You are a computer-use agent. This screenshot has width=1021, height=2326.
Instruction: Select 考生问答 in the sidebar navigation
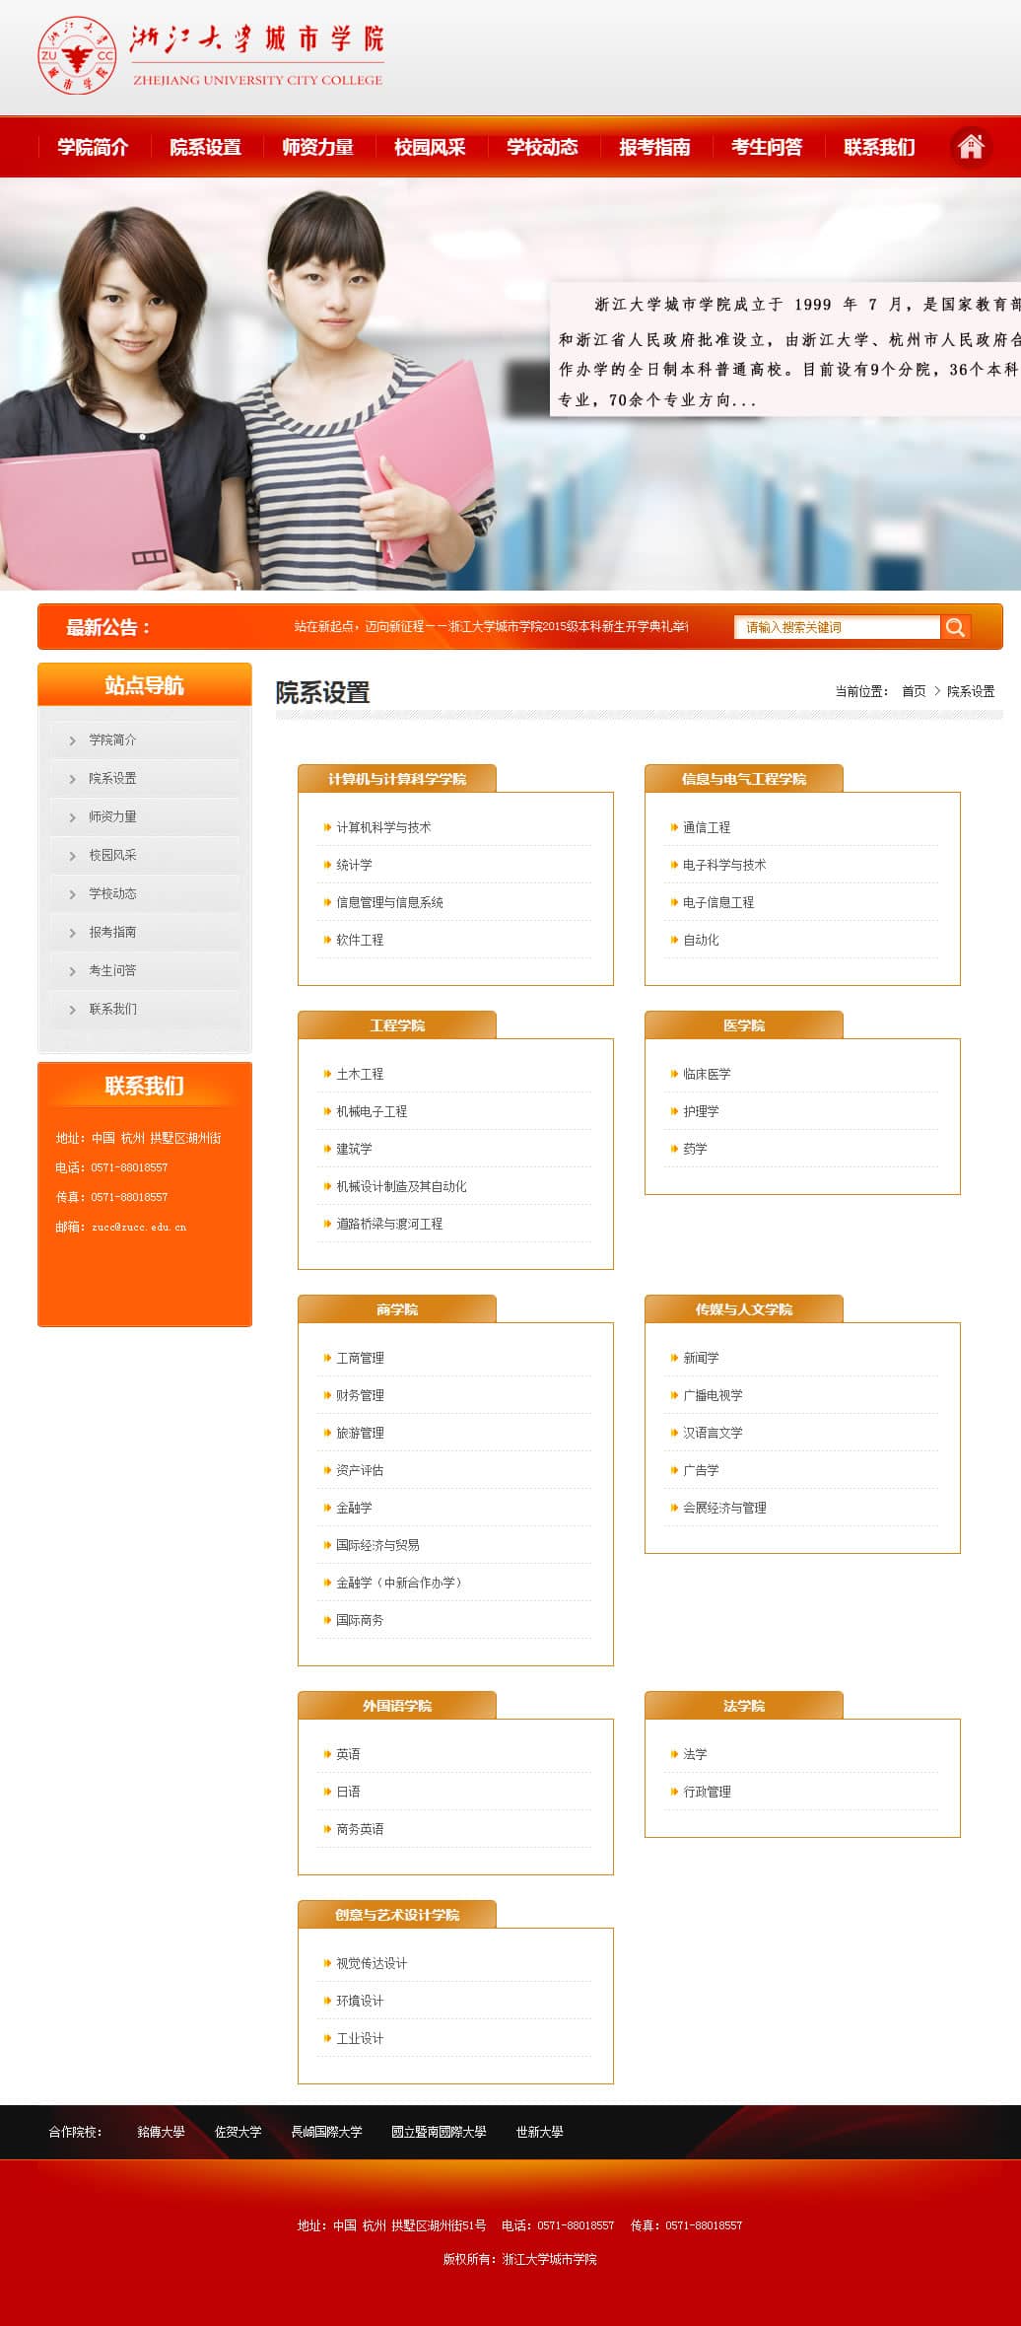[x=112, y=970]
